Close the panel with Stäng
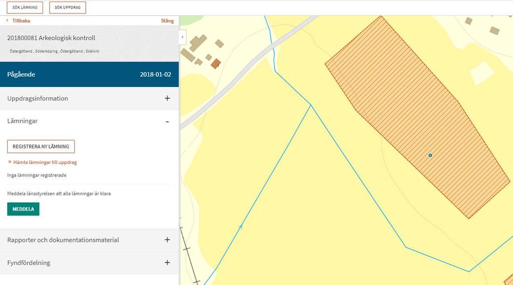Viewport: 513px width, 285px height. point(167,20)
